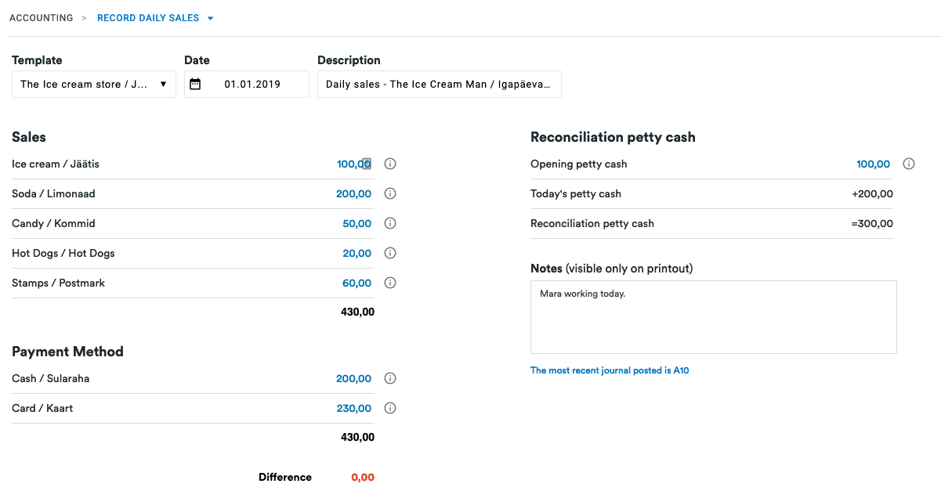The height and width of the screenshot is (498, 941).
Task: Click info icon beside Opening petty cash
Action: [909, 164]
